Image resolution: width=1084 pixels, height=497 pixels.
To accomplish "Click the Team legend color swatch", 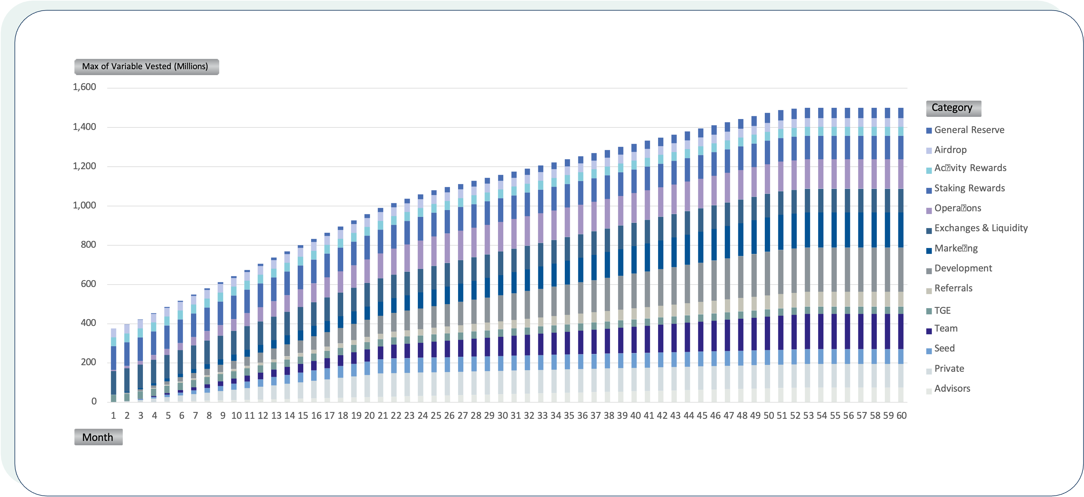I will coord(929,331).
